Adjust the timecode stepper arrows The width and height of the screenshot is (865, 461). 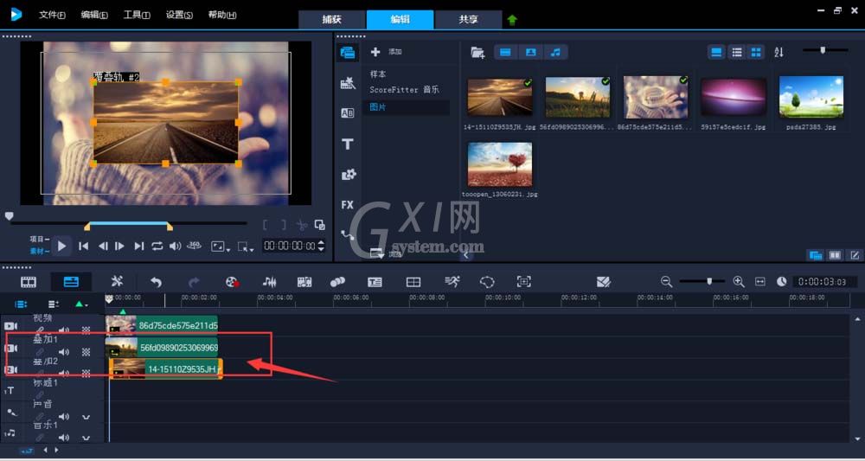pyautogui.click(x=321, y=246)
